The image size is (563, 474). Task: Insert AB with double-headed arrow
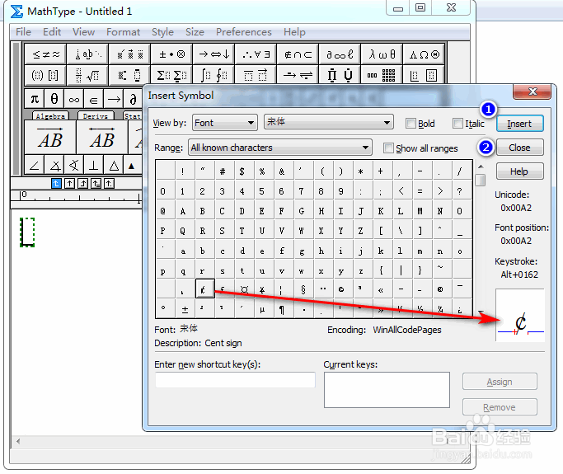[102, 138]
